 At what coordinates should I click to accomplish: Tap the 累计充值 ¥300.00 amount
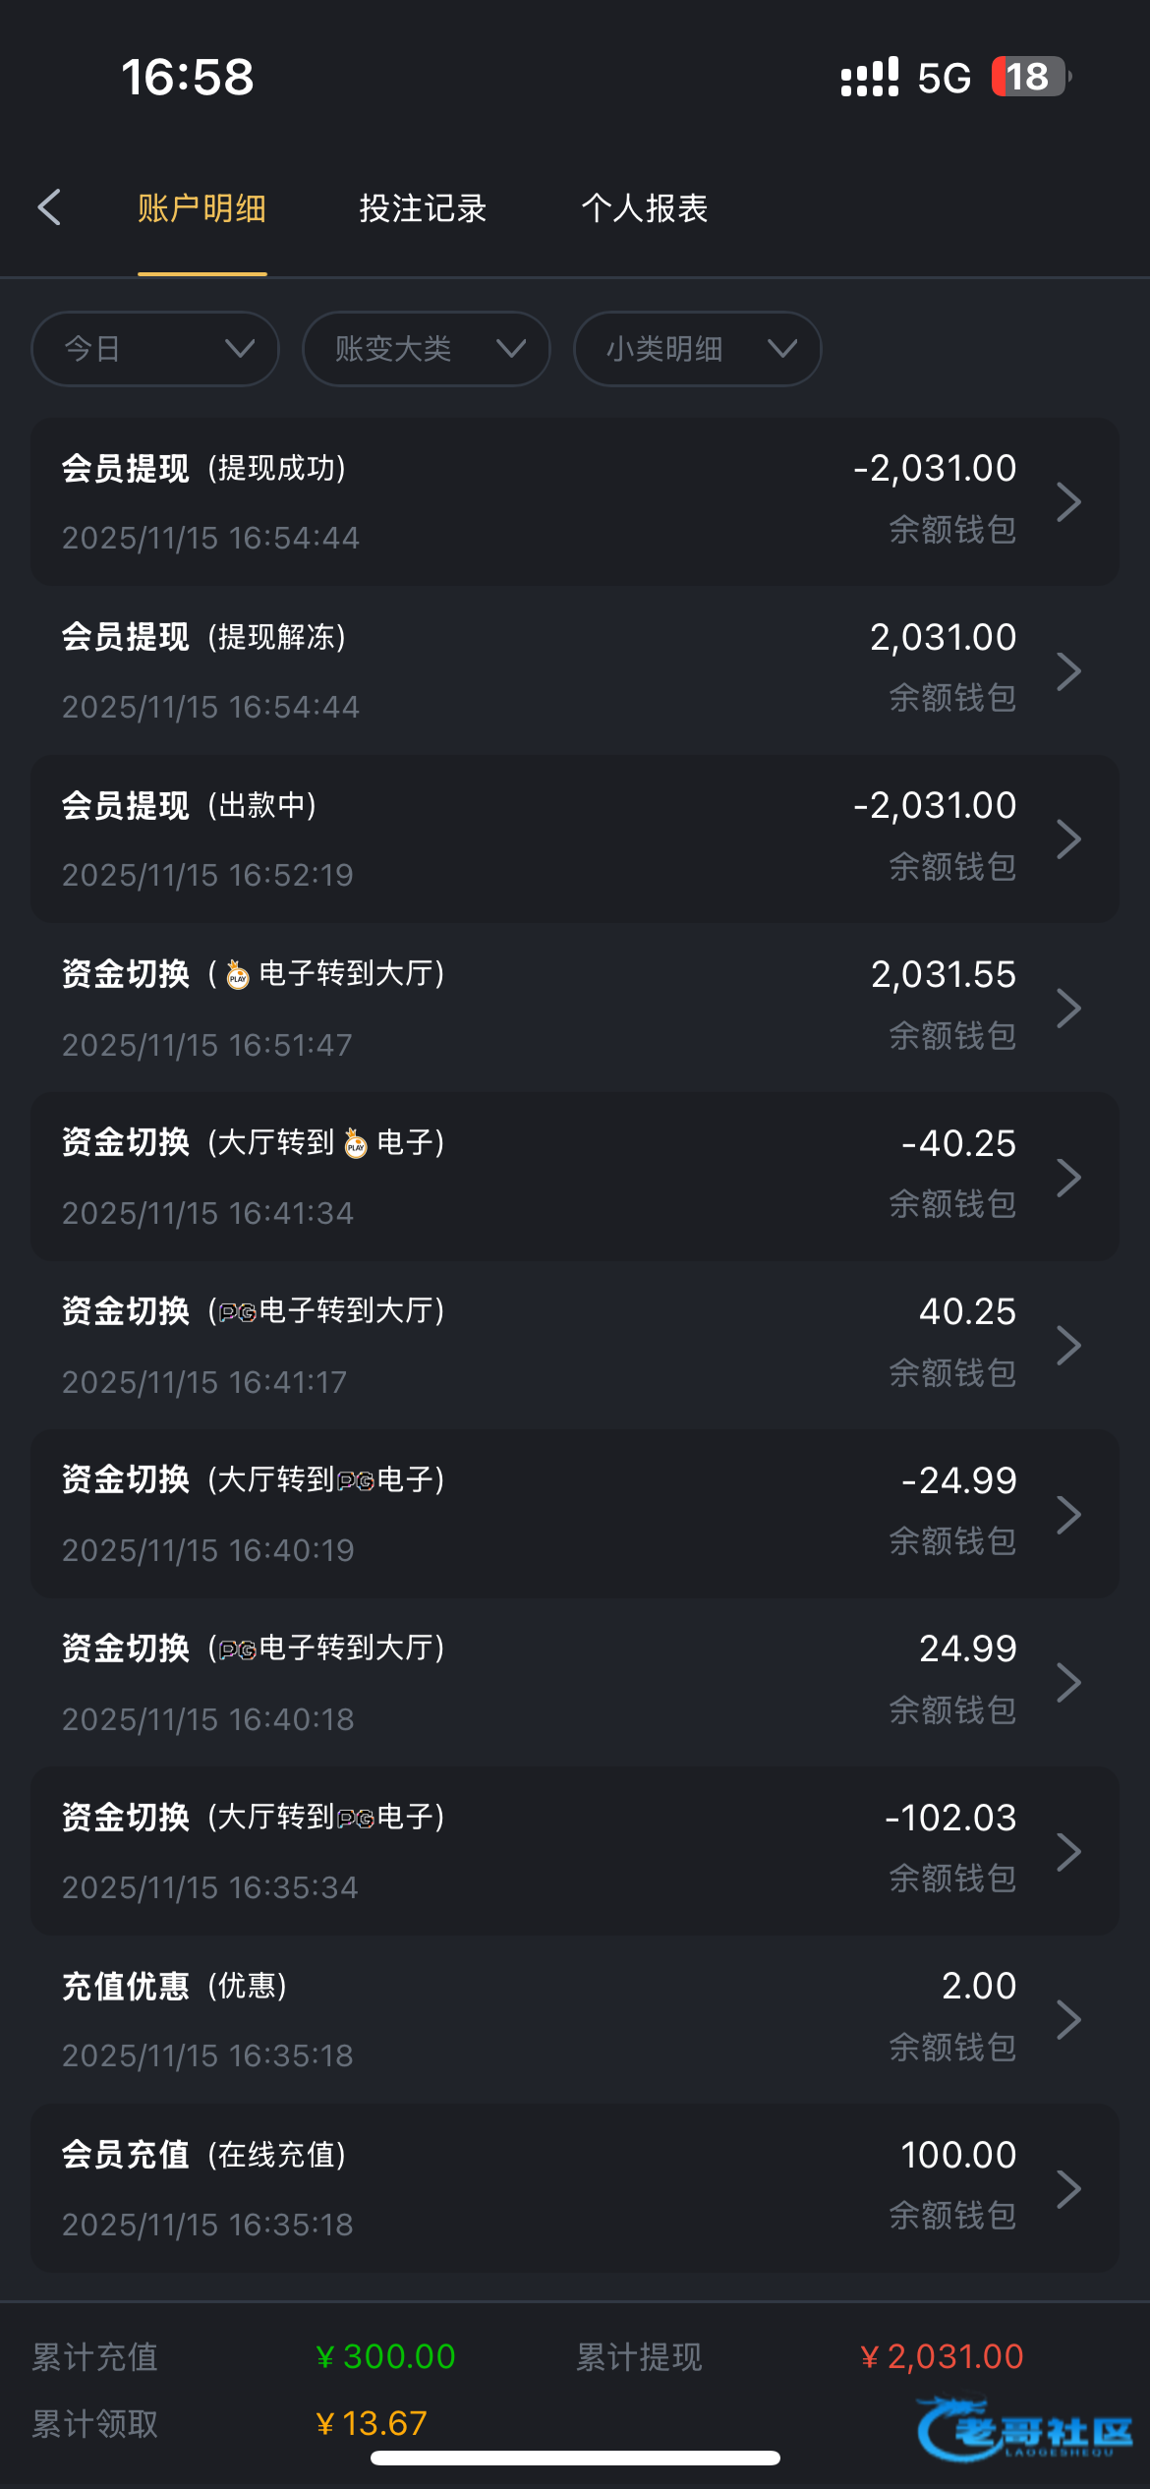pyautogui.click(x=385, y=2356)
